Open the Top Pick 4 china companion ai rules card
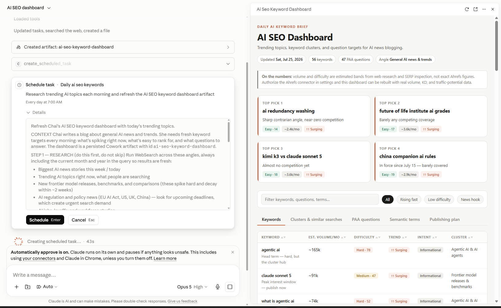Screen dimensions: 501x308 click(x=431, y=162)
